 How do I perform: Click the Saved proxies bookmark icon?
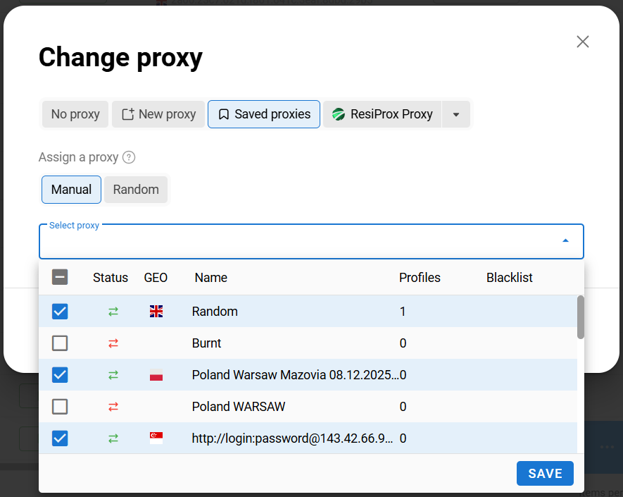click(x=224, y=115)
